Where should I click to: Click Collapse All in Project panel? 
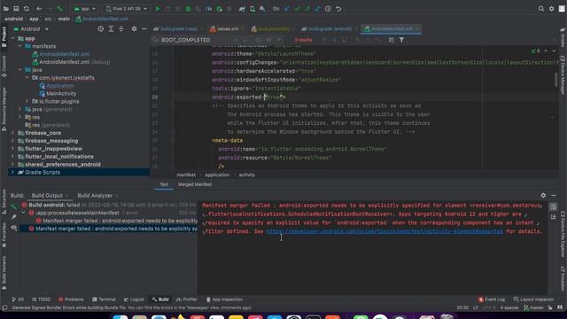(121, 29)
